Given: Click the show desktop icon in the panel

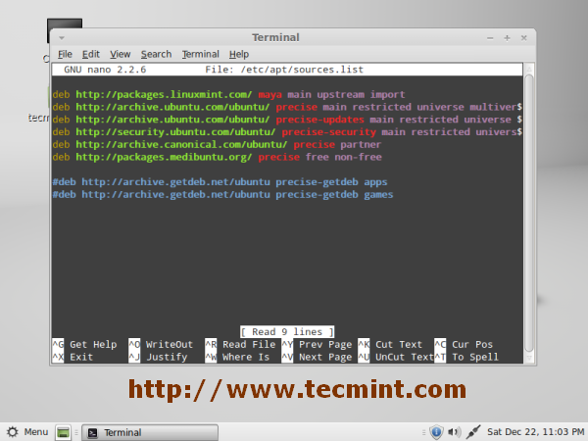Looking at the screenshot, I should click(x=63, y=432).
